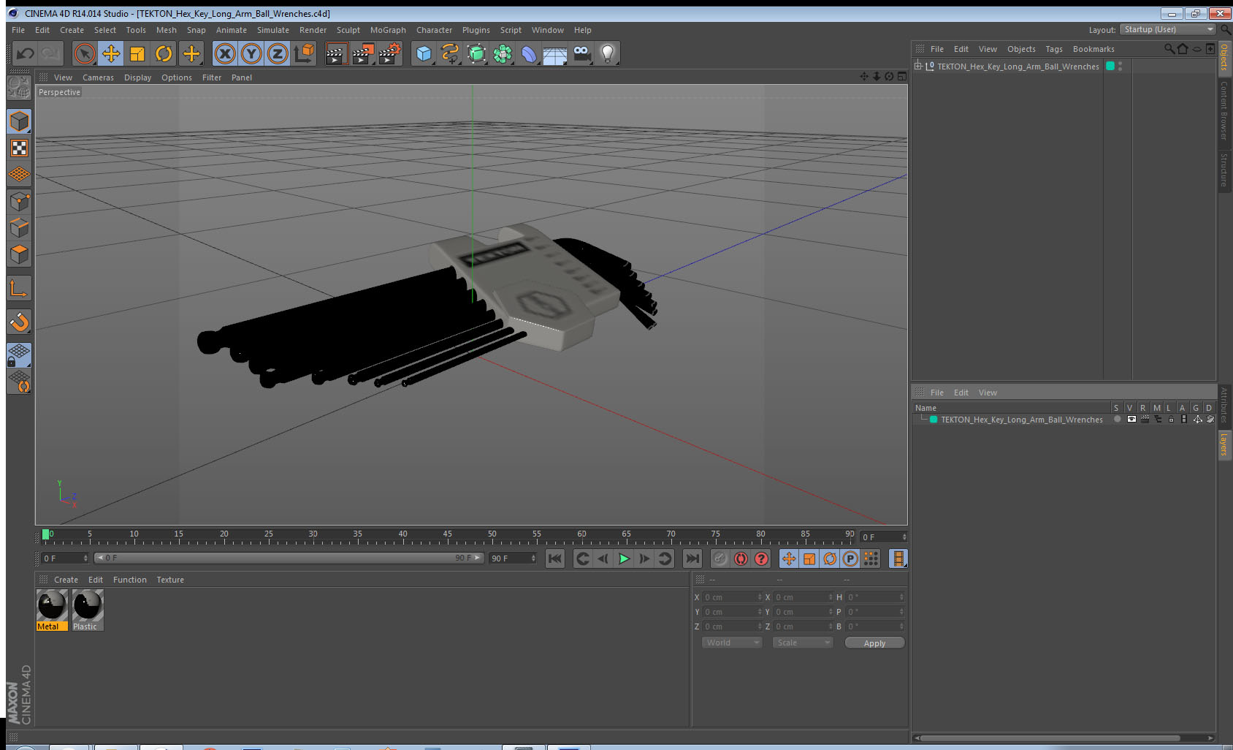Click the end frame 90 F field
The image size is (1233, 750).
pos(514,558)
